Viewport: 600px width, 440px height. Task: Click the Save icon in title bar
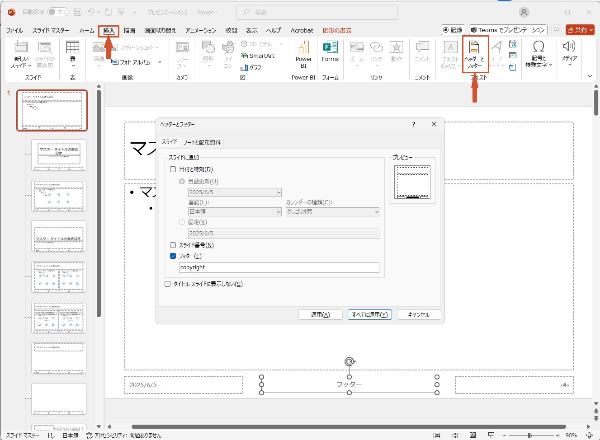pyautogui.click(x=78, y=12)
